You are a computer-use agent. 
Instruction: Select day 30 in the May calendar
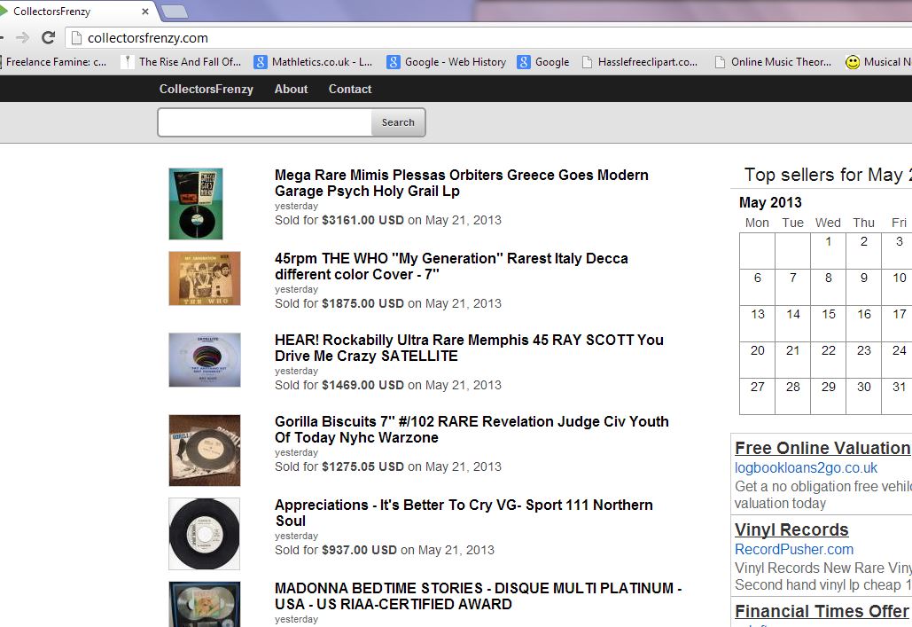pyautogui.click(x=864, y=396)
